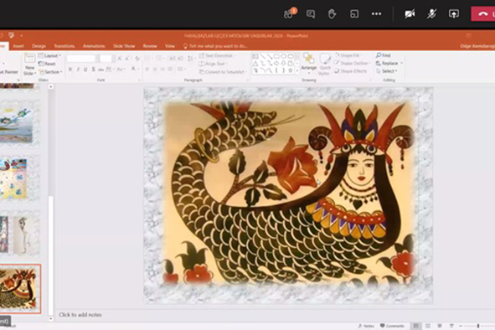
Task: Increase font size
Action: pos(120,59)
